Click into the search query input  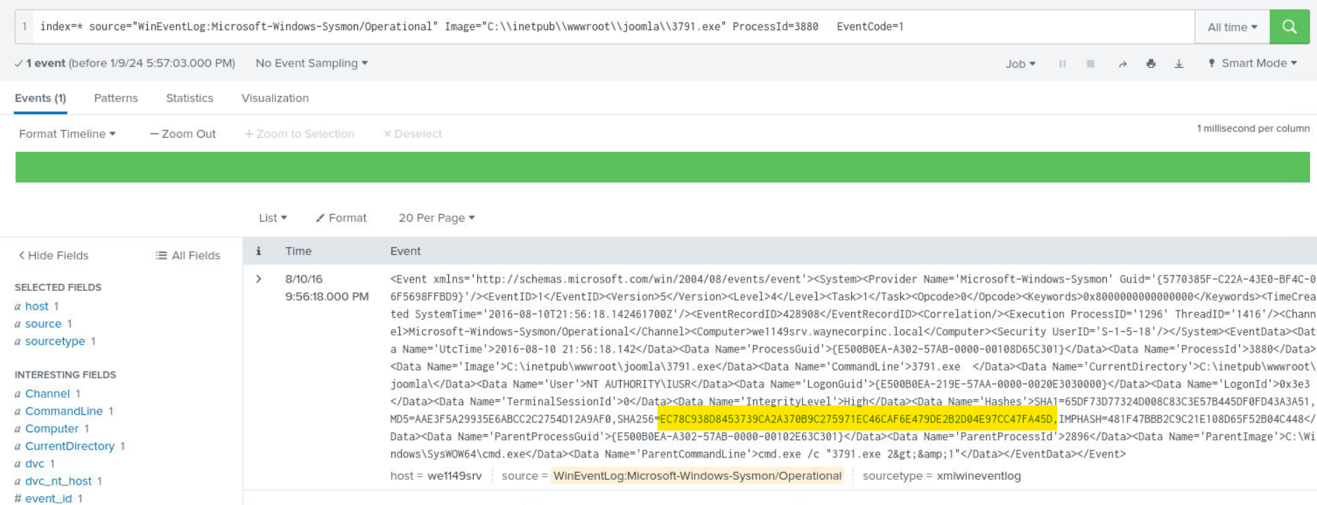[x=602, y=27]
